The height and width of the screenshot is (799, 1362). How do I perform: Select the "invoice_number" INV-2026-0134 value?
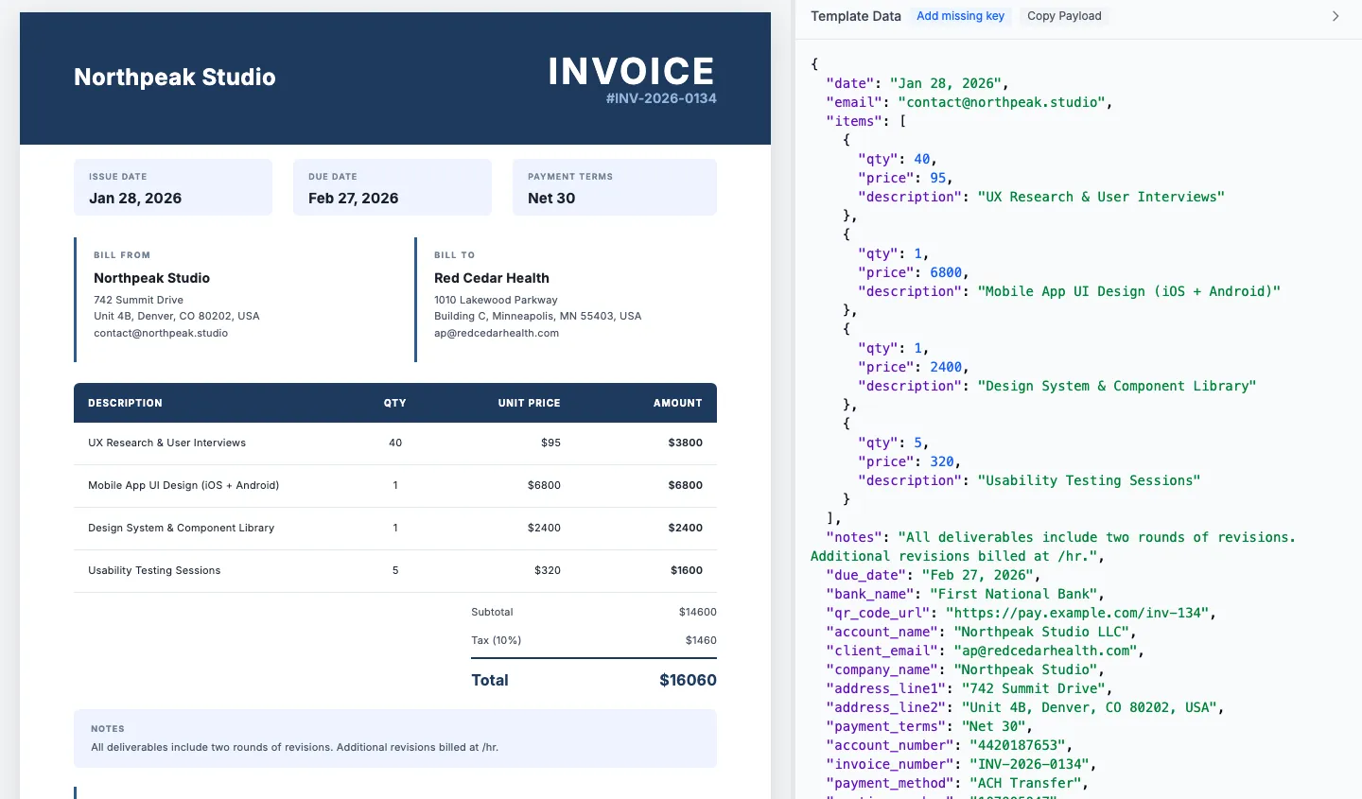1029,764
